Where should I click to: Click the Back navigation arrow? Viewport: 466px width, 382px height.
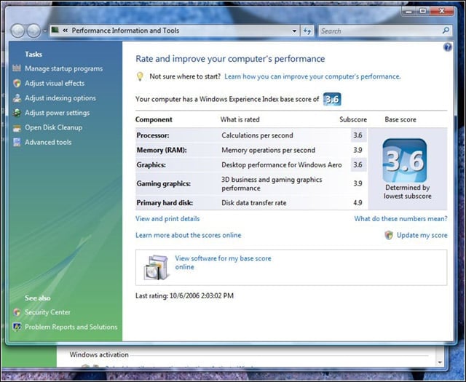pyautogui.click(x=17, y=31)
